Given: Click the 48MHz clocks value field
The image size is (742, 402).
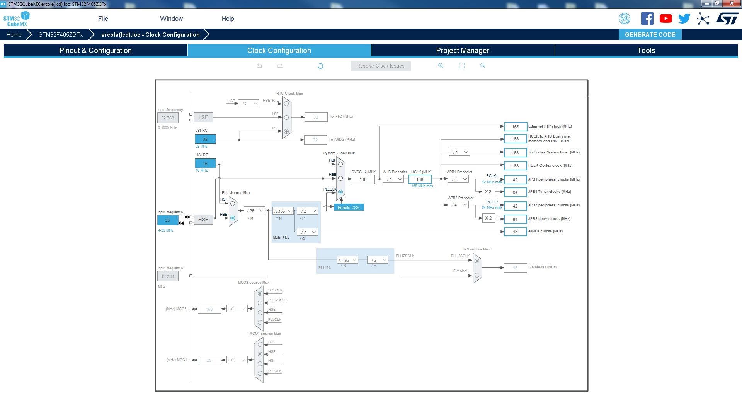Looking at the screenshot, I should pyautogui.click(x=516, y=232).
